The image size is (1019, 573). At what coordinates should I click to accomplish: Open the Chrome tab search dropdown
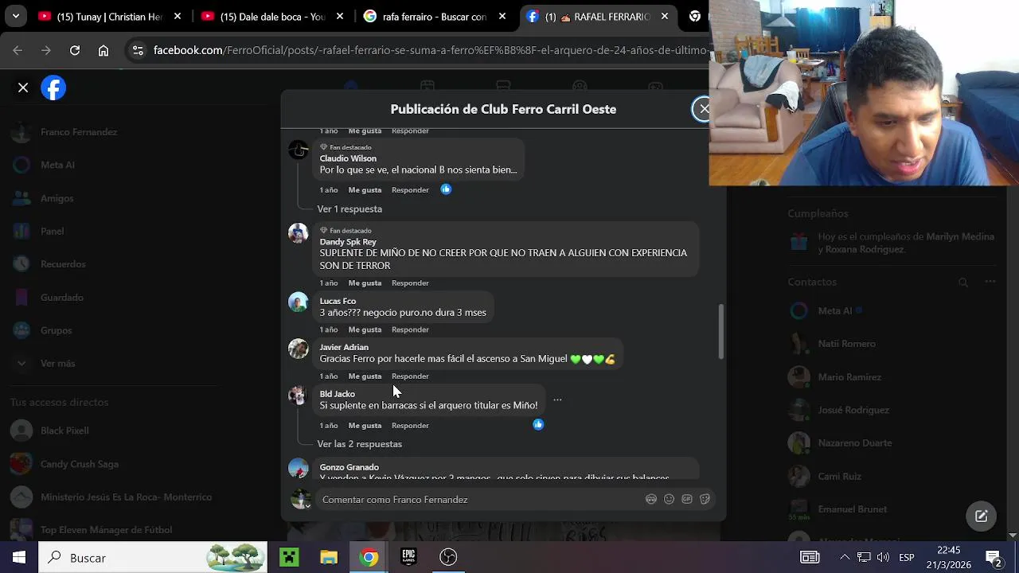(x=15, y=16)
